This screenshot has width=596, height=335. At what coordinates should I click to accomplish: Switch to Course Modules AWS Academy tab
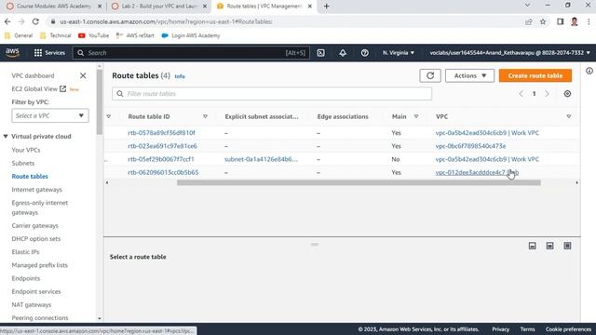coord(53,7)
